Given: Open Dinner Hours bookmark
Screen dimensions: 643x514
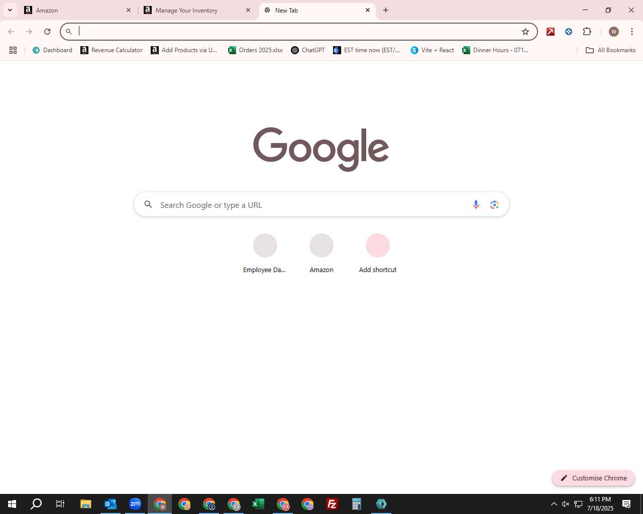Looking at the screenshot, I should 495,50.
